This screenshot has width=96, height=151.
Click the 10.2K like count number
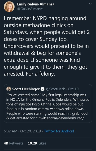tap(33, 143)
